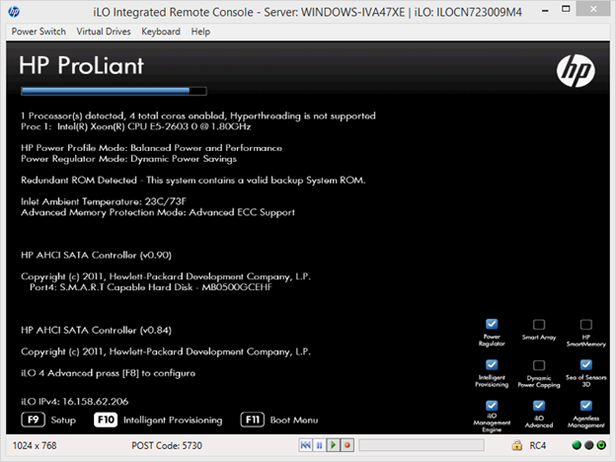The image size is (616, 462).
Task: Maximize the iLO Remote Console window
Action: pos(566,9)
